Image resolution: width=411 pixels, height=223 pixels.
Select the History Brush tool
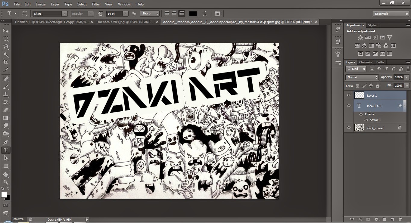coord(6,102)
